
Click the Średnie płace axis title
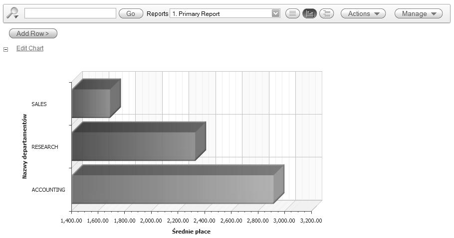point(192,232)
